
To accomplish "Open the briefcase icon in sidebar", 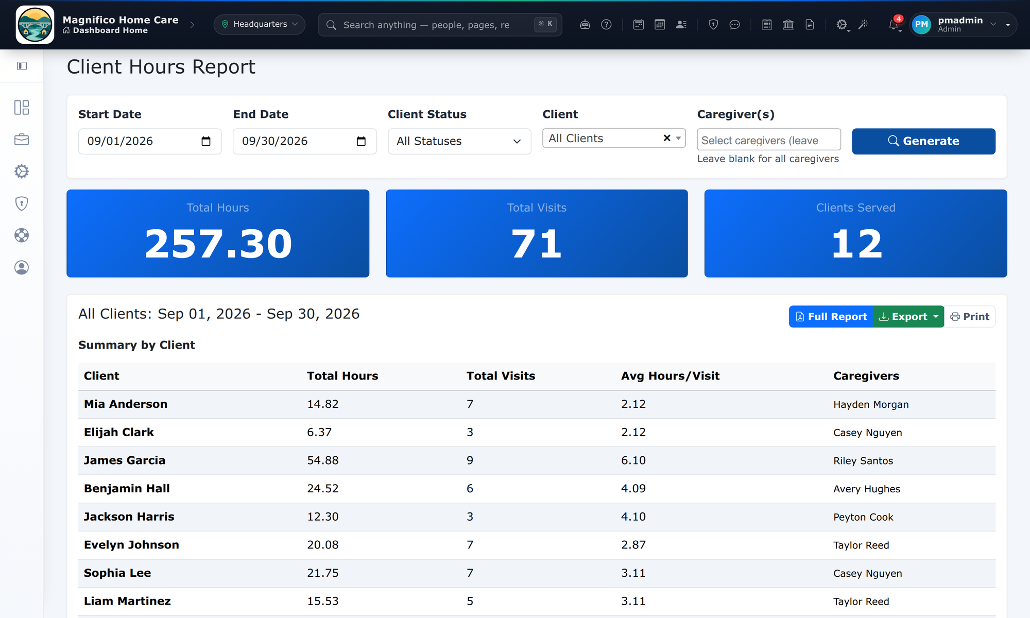I will 22,140.
